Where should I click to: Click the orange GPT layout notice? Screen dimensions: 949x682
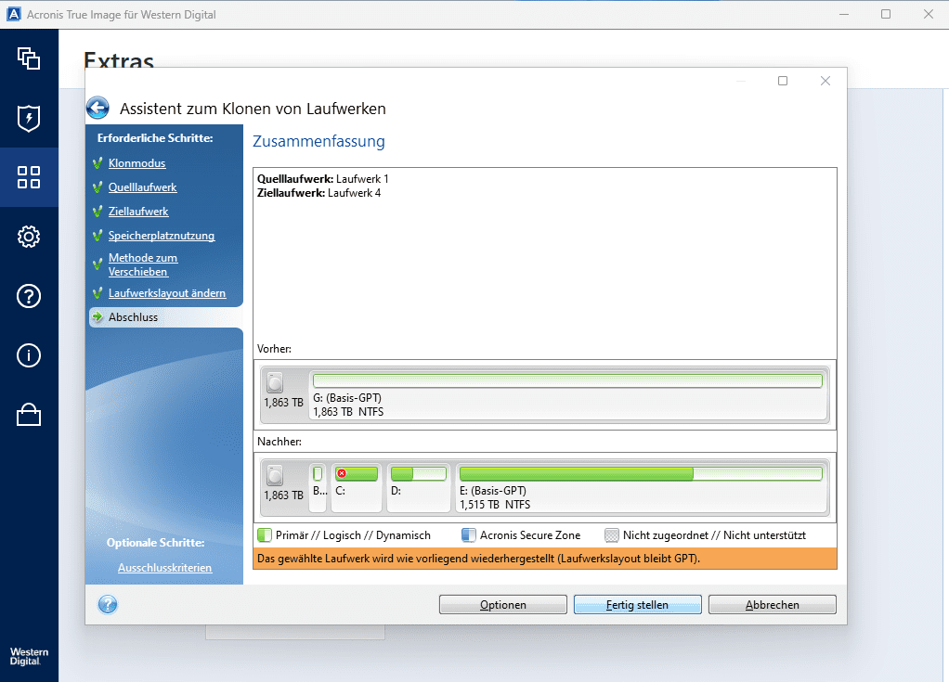pyautogui.click(x=545, y=559)
